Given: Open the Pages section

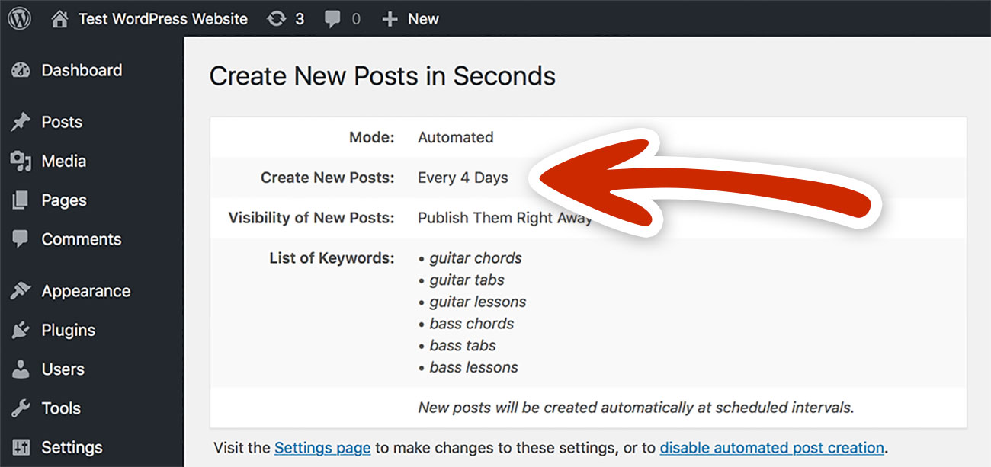Looking at the screenshot, I should [x=63, y=200].
